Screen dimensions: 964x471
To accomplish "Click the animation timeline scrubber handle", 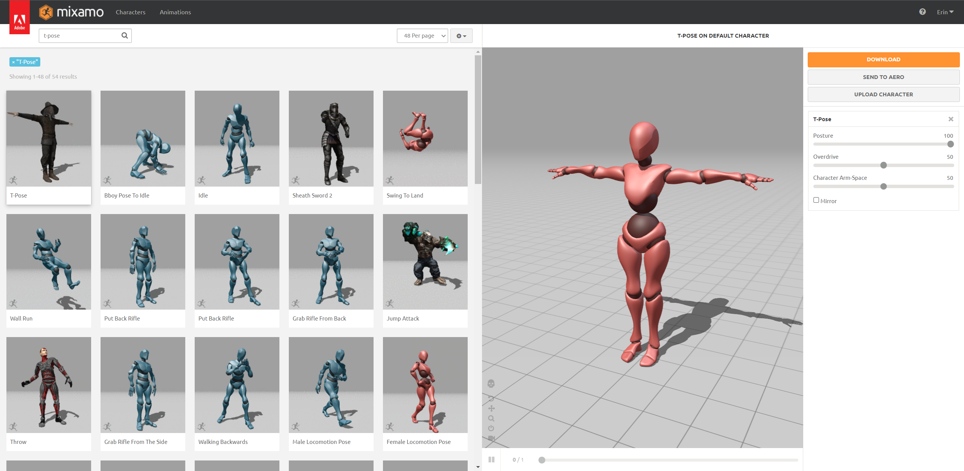I will [x=542, y=460].
